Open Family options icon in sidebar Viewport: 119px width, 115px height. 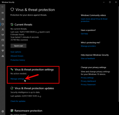[x=3, y=56]
